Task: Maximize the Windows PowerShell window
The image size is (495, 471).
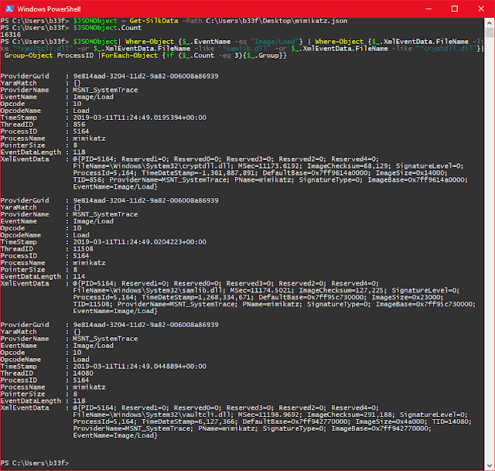Action: pyautogui.click(x=455, y=9)
